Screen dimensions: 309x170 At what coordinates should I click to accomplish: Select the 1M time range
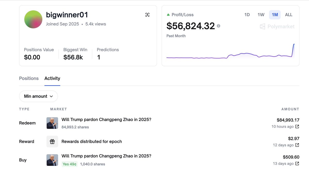[x=275, y=15]
